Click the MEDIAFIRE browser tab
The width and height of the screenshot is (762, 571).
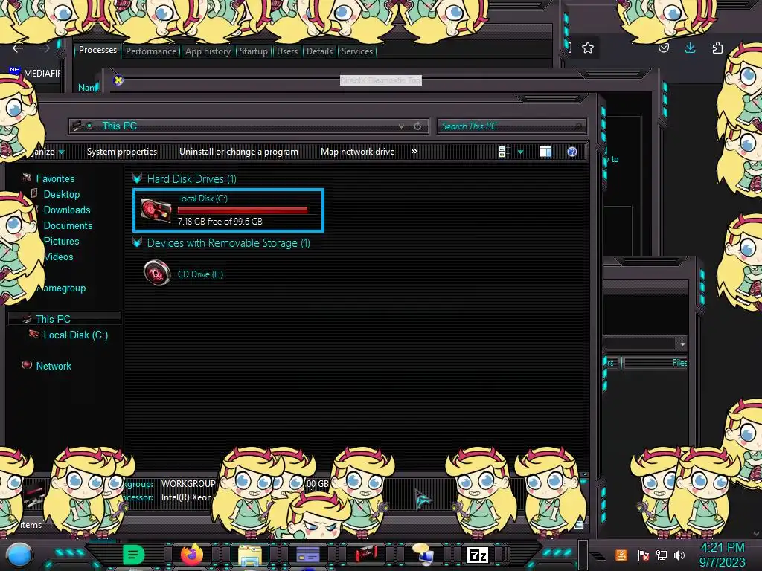pos(36,73)
